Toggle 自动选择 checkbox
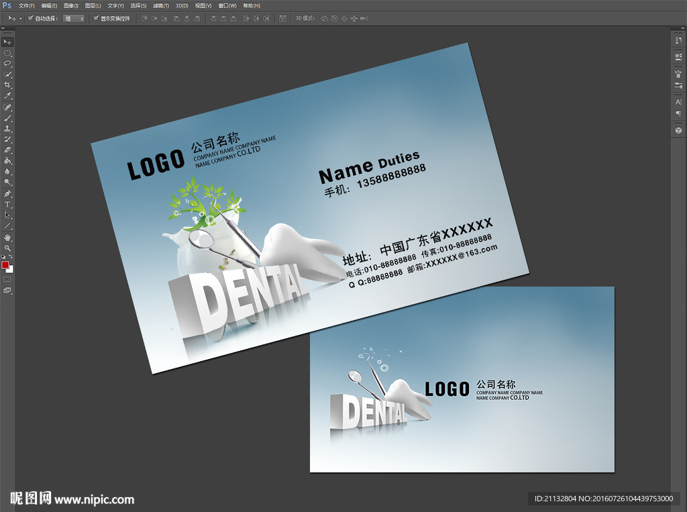Screen dimensions: 687x512 click(31, 18)
